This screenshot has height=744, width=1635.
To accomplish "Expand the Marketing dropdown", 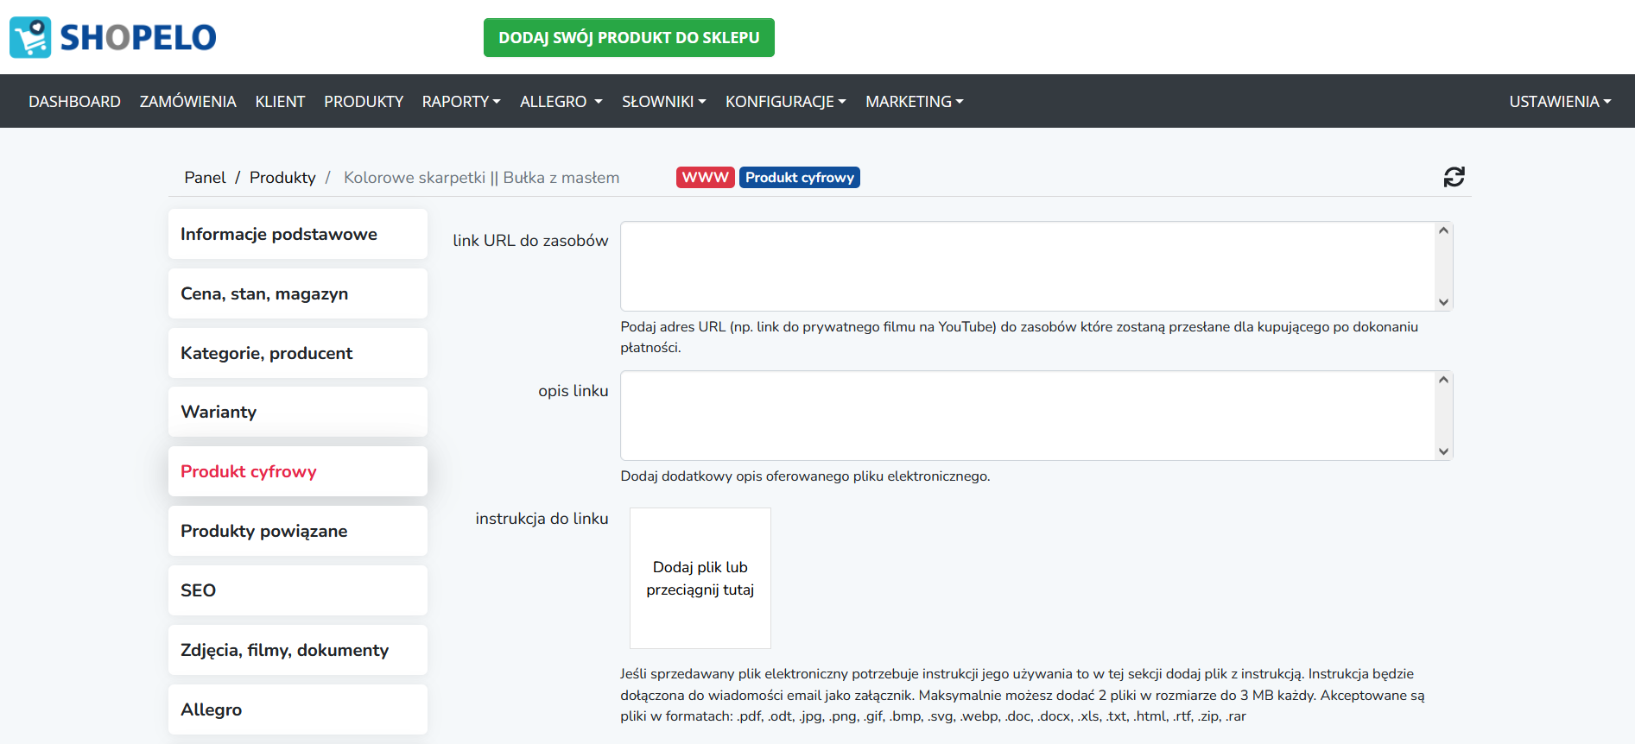I will coord(914,102).
